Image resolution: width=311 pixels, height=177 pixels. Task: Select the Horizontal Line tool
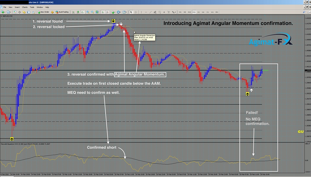pos(146,12)
